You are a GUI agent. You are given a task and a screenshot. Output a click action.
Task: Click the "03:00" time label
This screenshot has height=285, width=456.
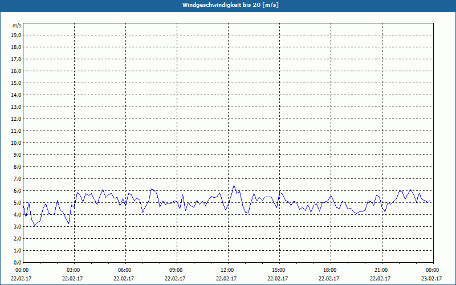click(x=75, y=270)
